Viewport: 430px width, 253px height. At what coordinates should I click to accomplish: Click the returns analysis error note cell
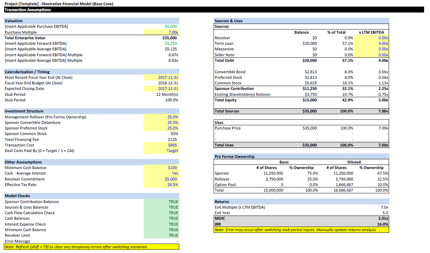[301, 230]
